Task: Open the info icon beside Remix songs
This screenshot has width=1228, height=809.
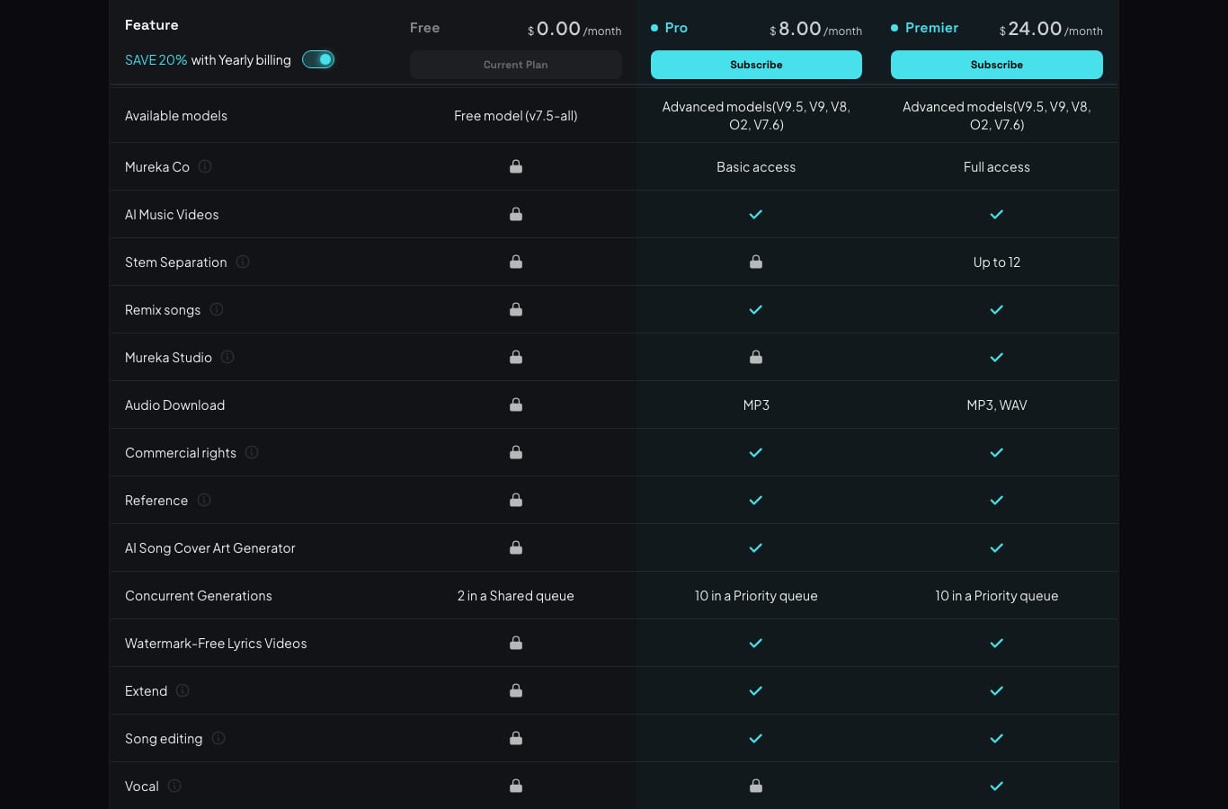Action: tap(217, 309)
